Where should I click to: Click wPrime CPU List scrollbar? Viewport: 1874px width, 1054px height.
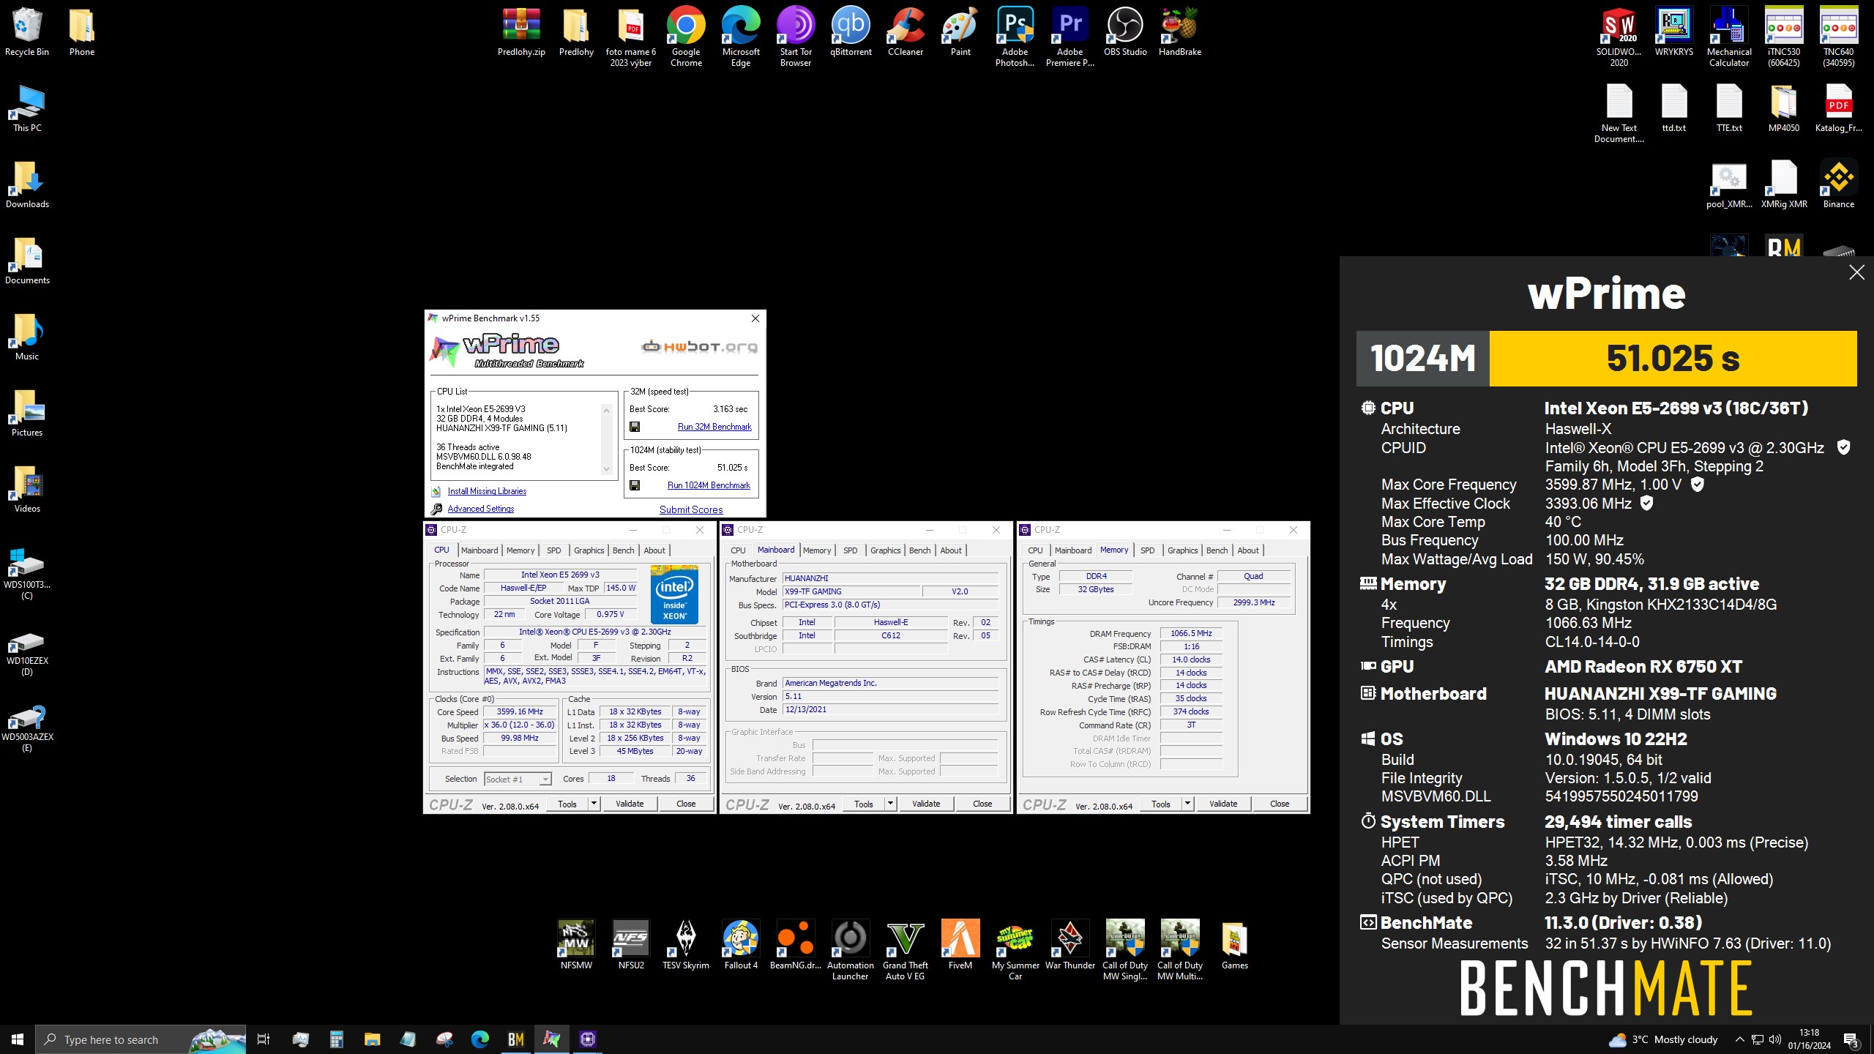tap(606, 439)
